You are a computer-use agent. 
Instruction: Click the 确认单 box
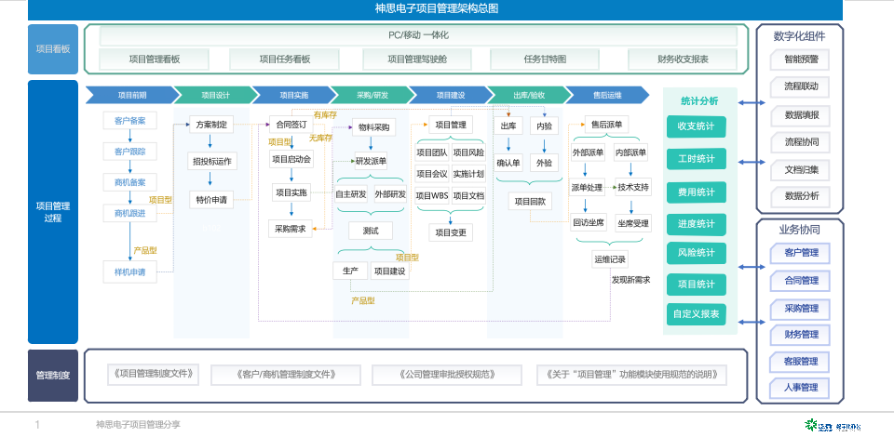click(508, 163)
